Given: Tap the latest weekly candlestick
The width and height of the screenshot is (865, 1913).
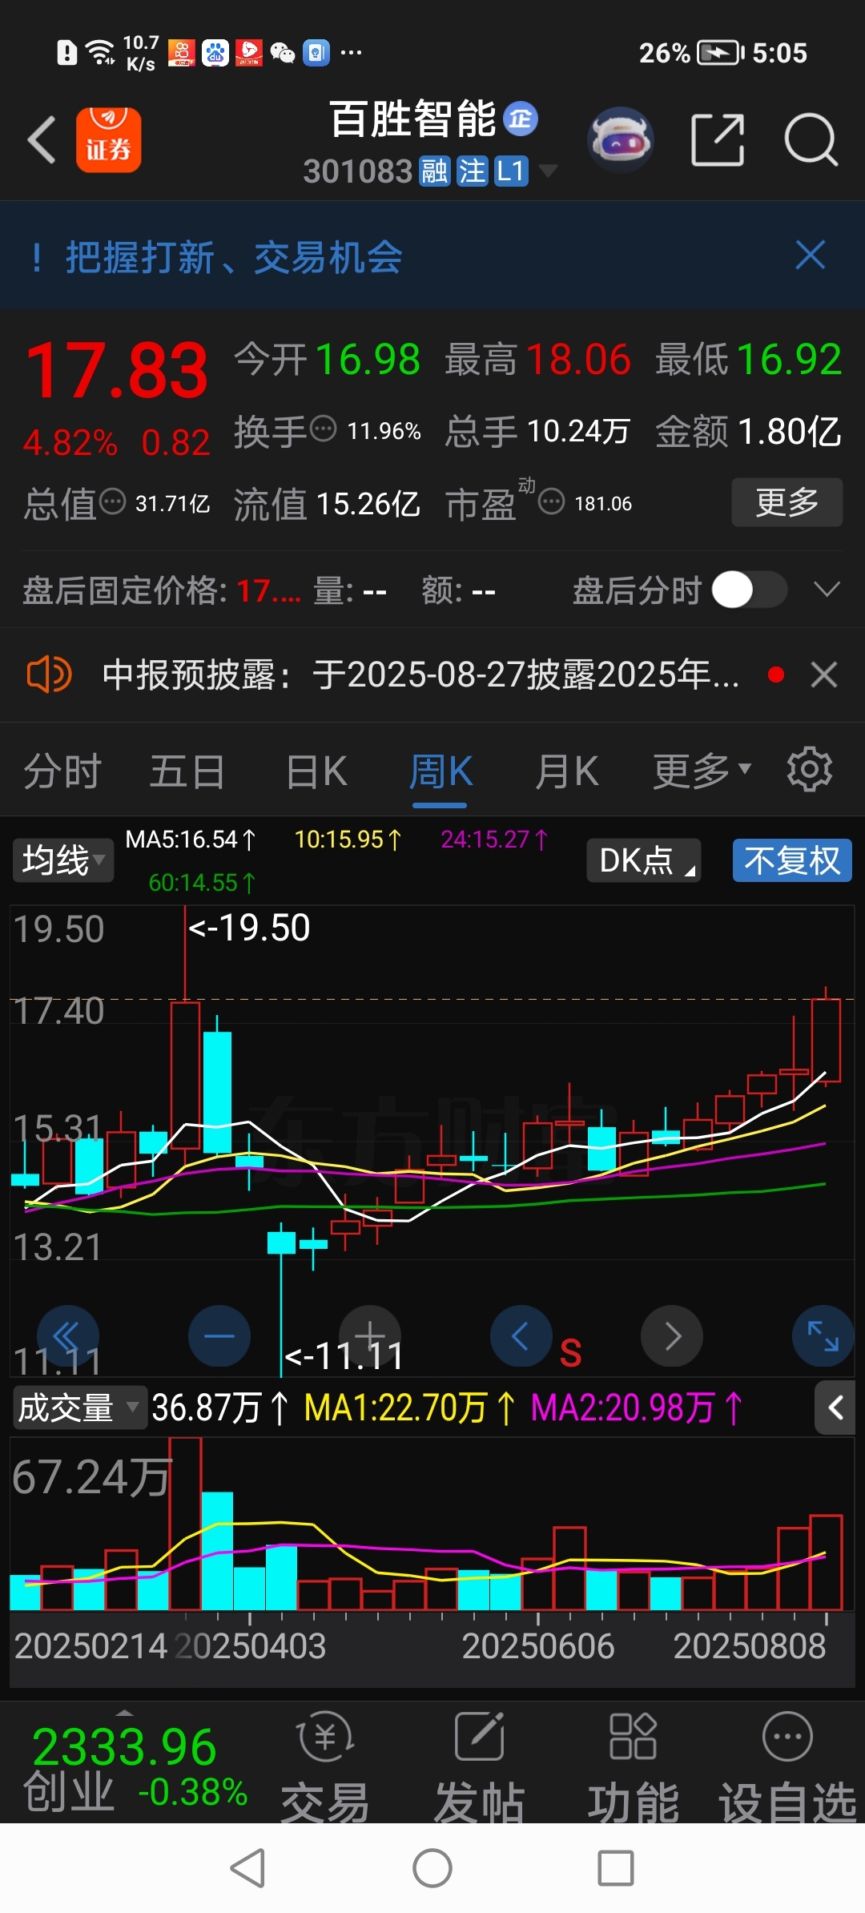Looking at the screenshot, I should (826, 1040).
